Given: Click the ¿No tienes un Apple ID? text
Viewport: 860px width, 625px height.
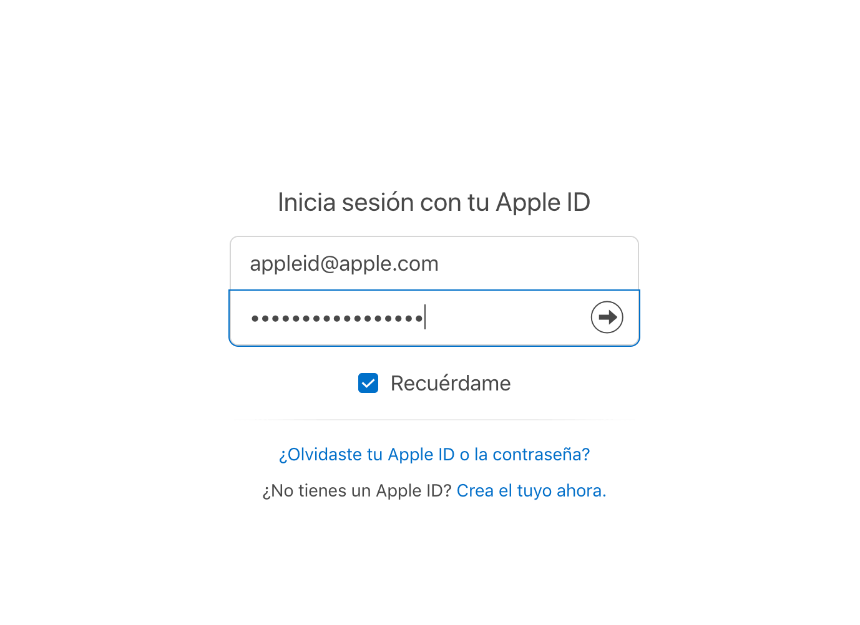Looking at the screenshot, I should coord(357,491).
